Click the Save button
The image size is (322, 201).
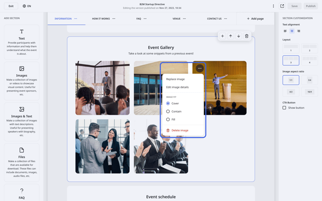coord(294,6)
